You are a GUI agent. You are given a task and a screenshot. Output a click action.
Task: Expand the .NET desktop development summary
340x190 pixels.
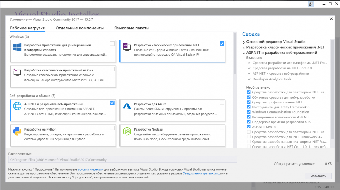tap(244, 47)
